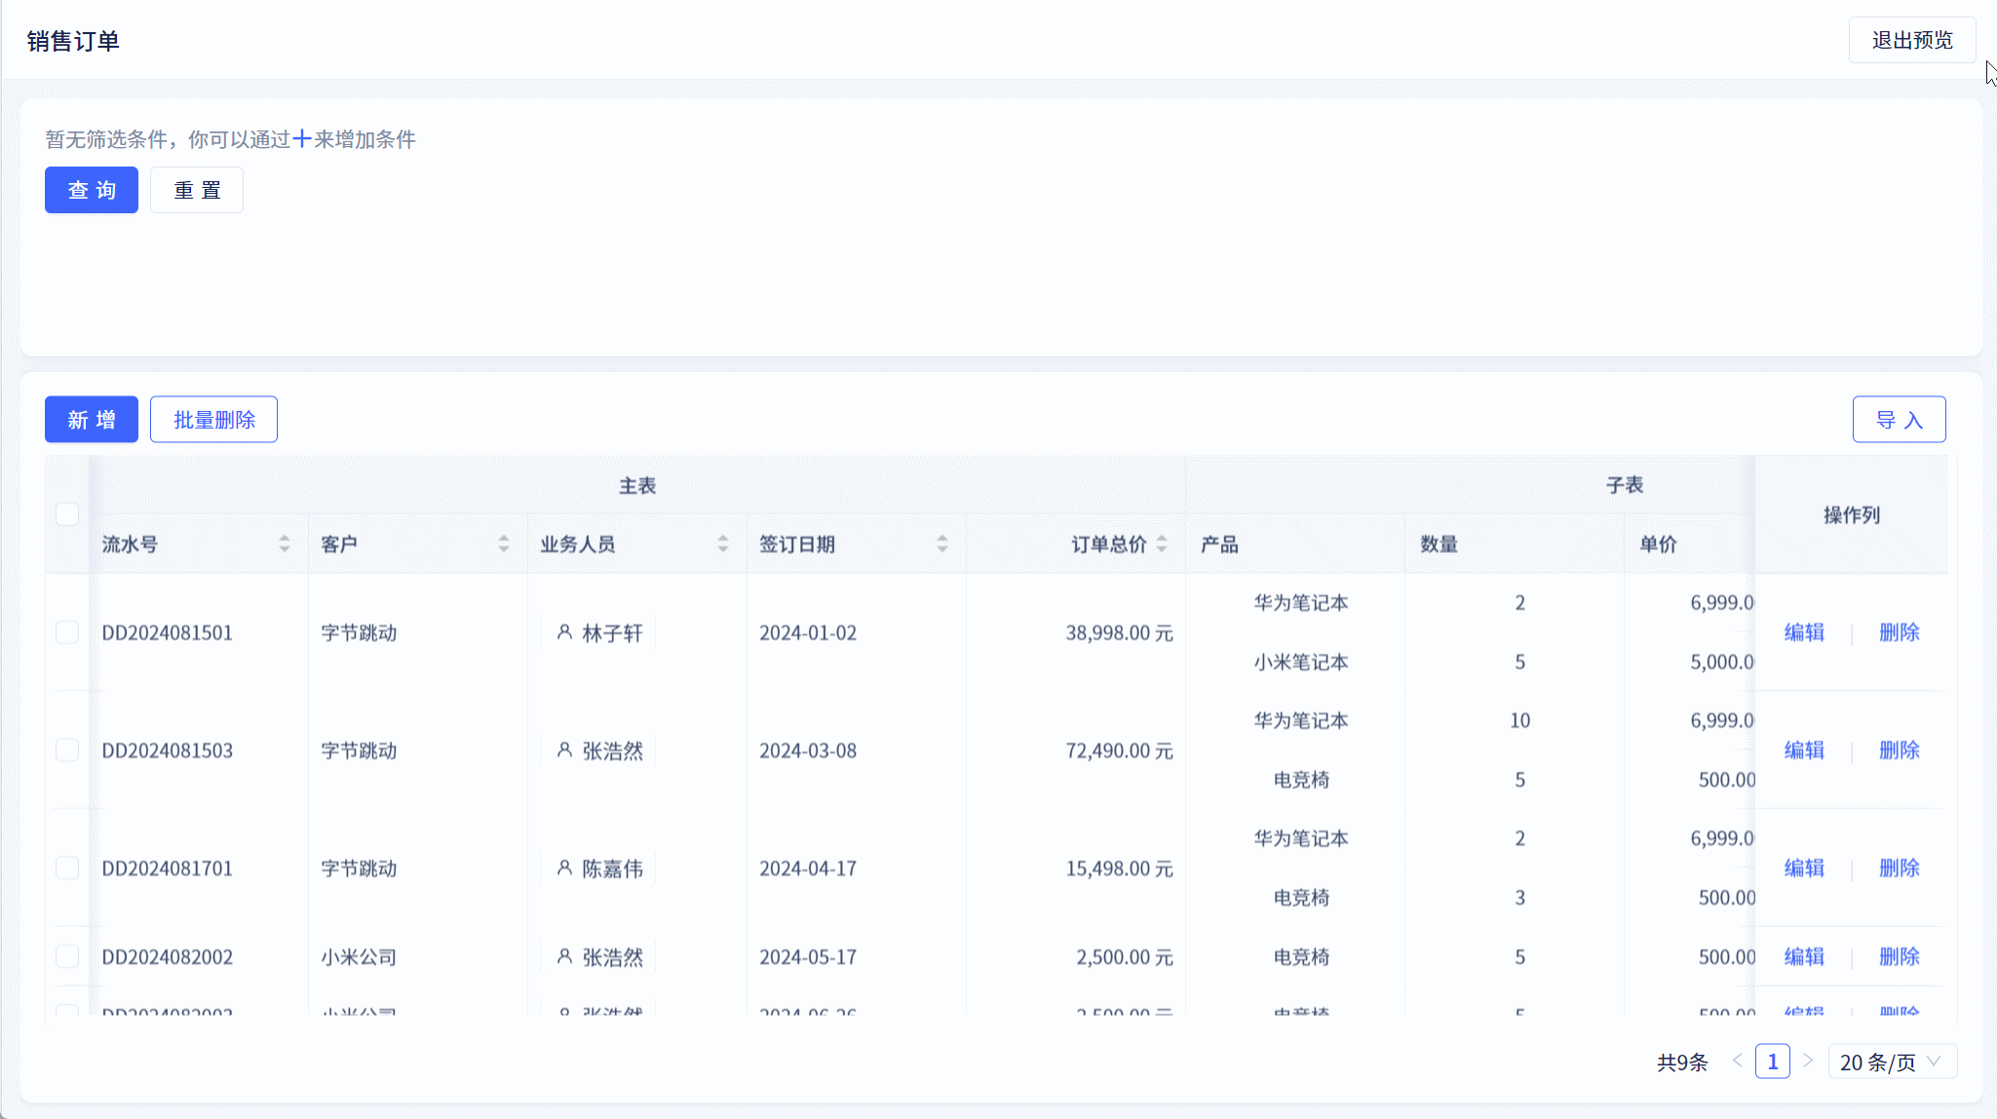Select row DD2024081501 checkbox
The image size is (1997, 1119).
coord(67,632)
